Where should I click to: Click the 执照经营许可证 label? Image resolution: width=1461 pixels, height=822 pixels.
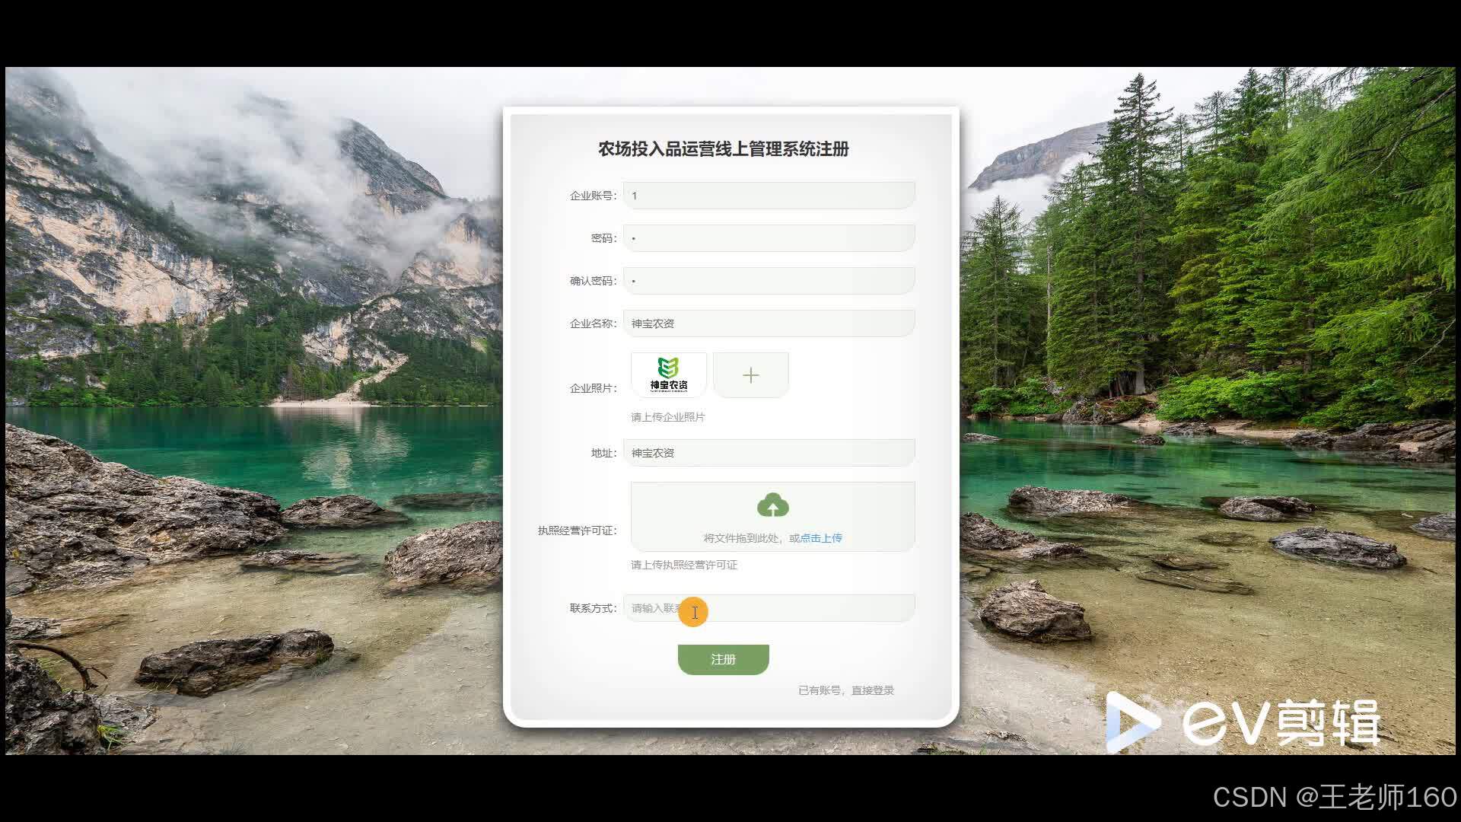pyautogui.click(x=577, y=530)
